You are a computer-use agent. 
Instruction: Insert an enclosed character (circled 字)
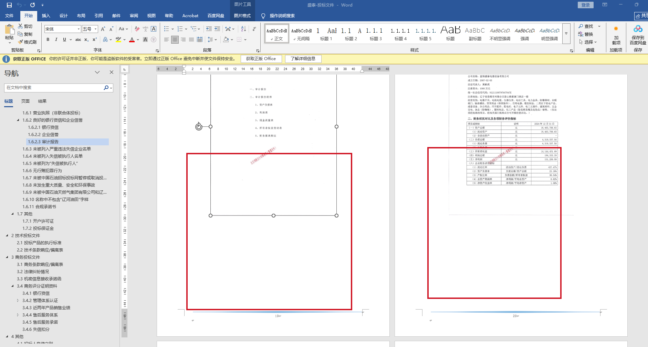(x=154, y=40)
